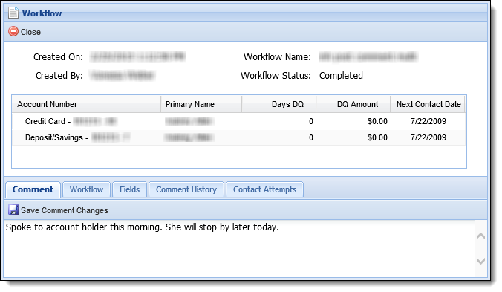Click the red Close icon
The image size is (502, 292).
tap(13, 31)
